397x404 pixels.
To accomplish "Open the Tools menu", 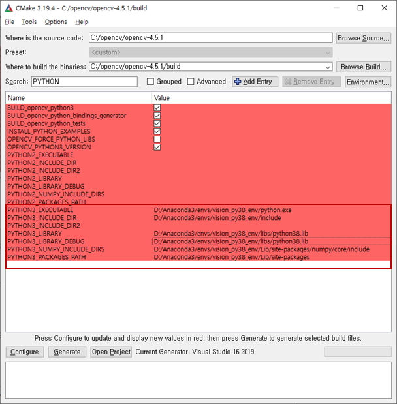I will click(29, 22).
